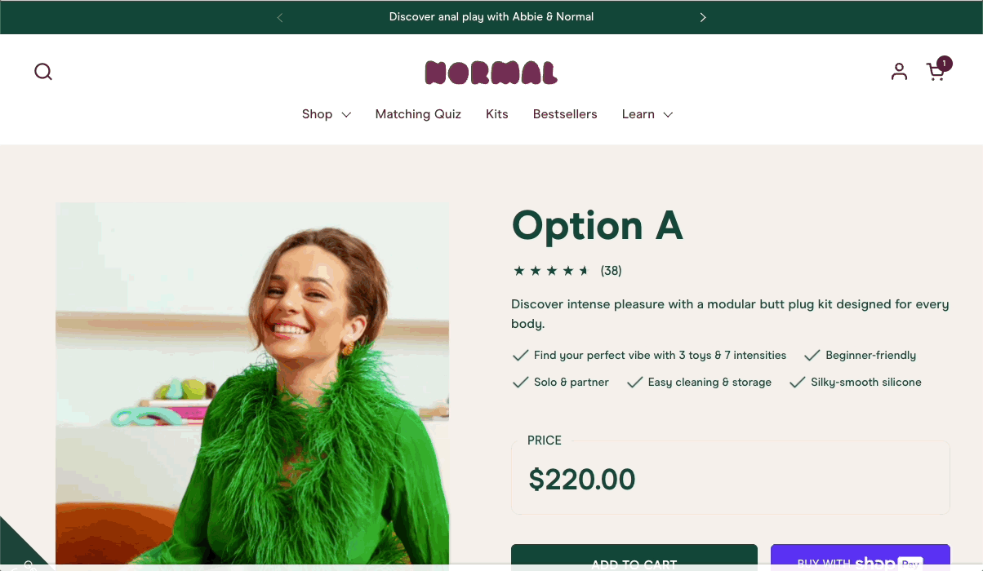Screen dimensions: 983x571
Task: Open the account profile icon
Action: click(x=899, y=72)
